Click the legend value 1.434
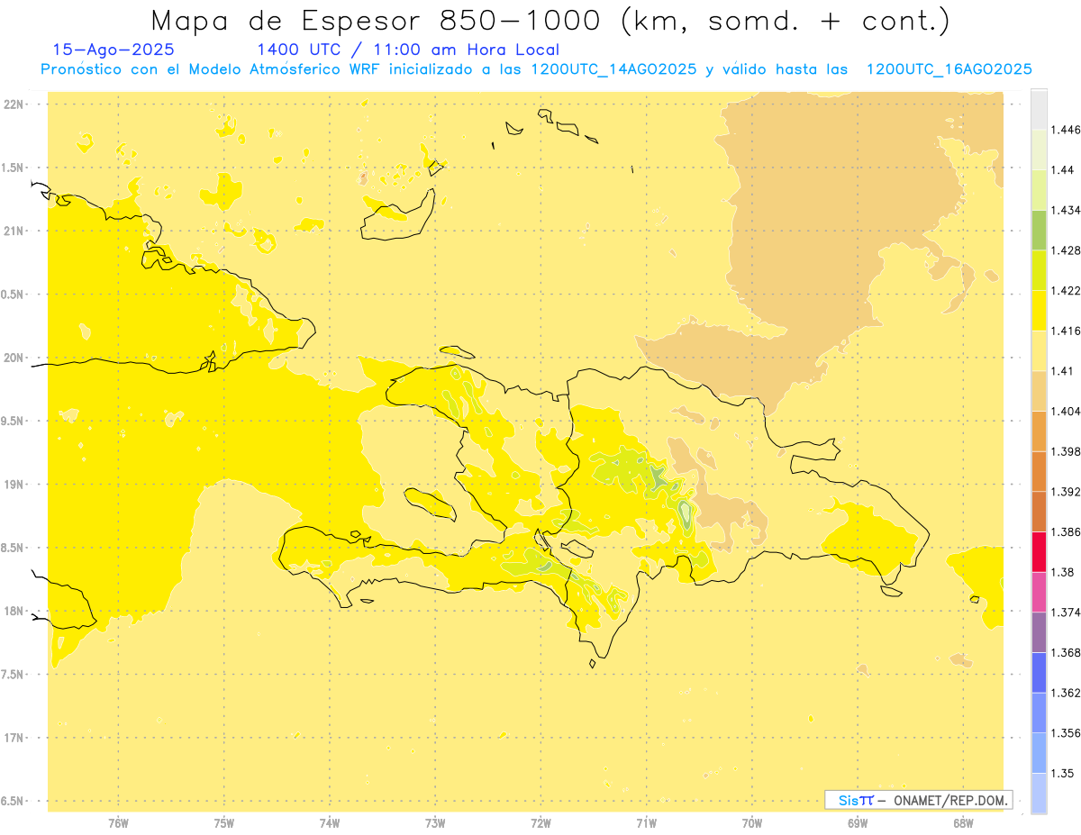The height and width of the screenshot is (835, 1081). [x=1066, y=210]
